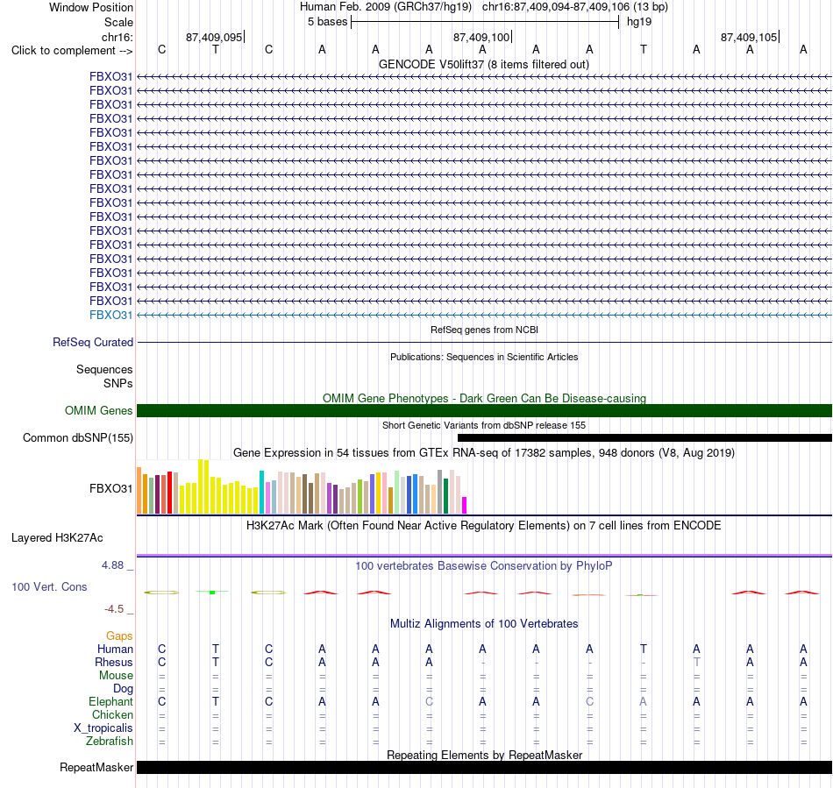Click the Human alignment row label

pos(115,649)
